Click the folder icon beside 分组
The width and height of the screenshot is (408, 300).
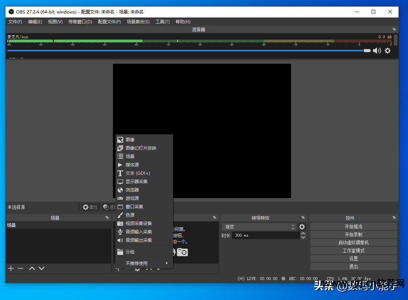(120, 252)
